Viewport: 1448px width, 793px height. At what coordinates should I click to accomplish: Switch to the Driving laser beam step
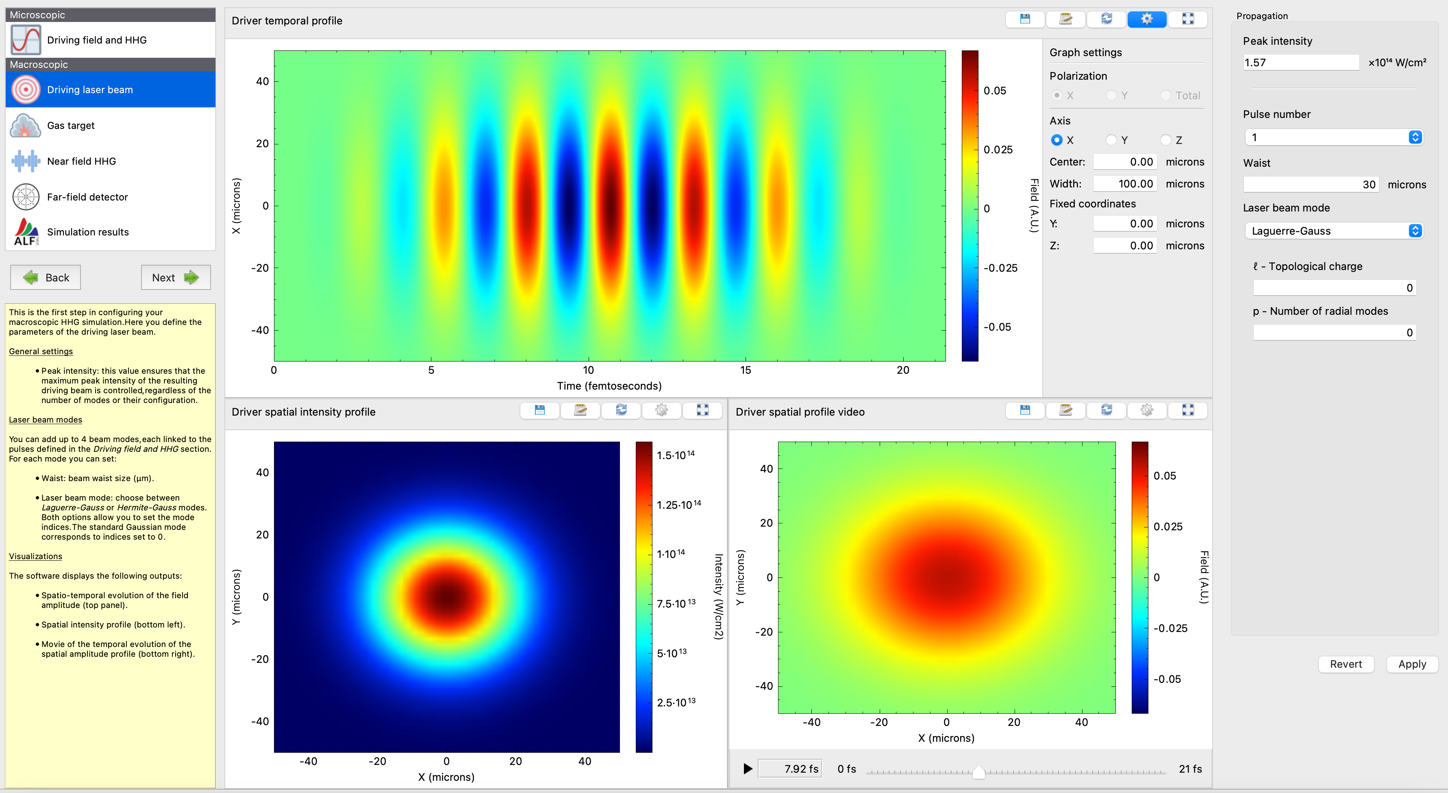90,89
